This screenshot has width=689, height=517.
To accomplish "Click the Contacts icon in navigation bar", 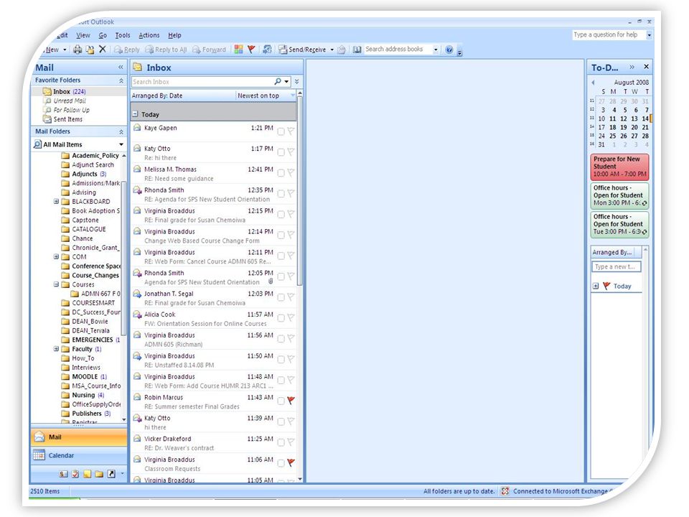I will pos(64,474).
